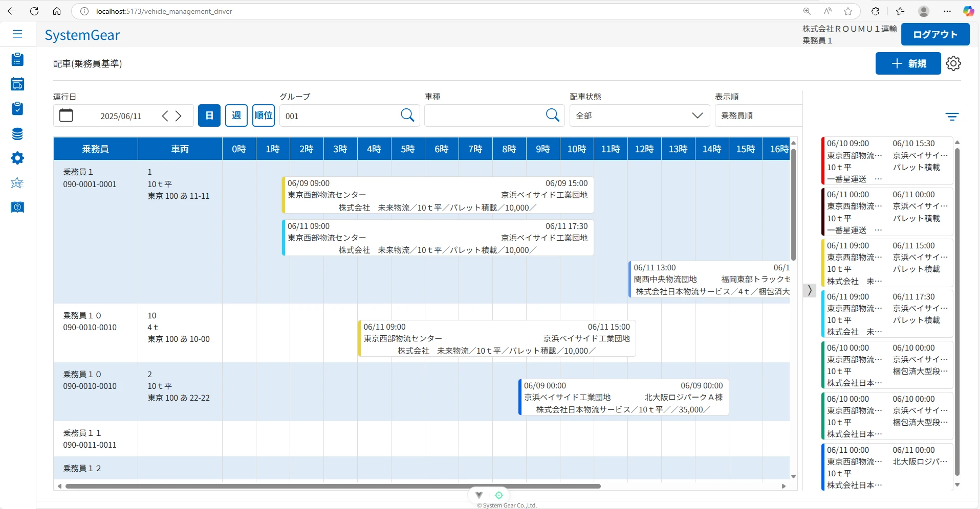Viewport: 980px width, 509px height.
Task: Open settings gear next to 新規 button
Action: click(x=953, y=63)
